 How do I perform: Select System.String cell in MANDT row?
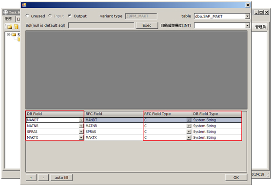(216, 120)
